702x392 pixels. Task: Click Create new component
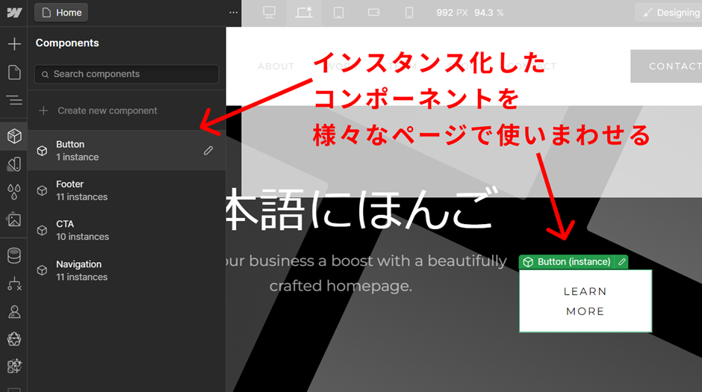click(107, 111)
